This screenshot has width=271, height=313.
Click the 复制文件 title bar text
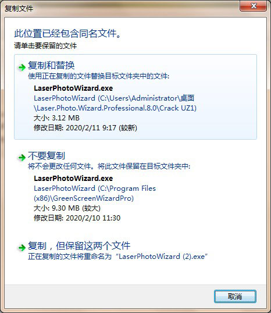[19, 8]
